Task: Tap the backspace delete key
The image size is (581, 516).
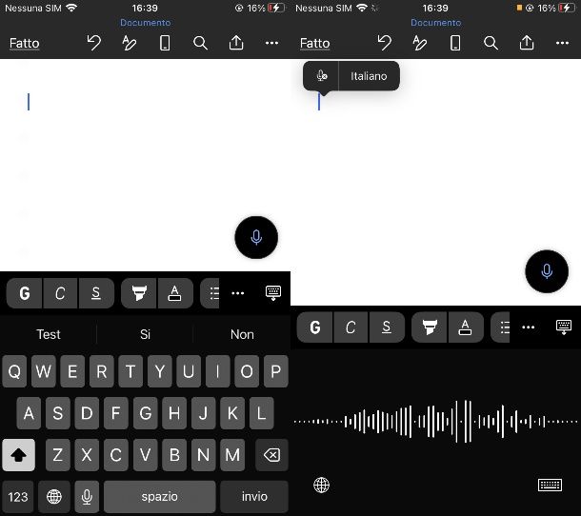Action: [x=271, y=455]
